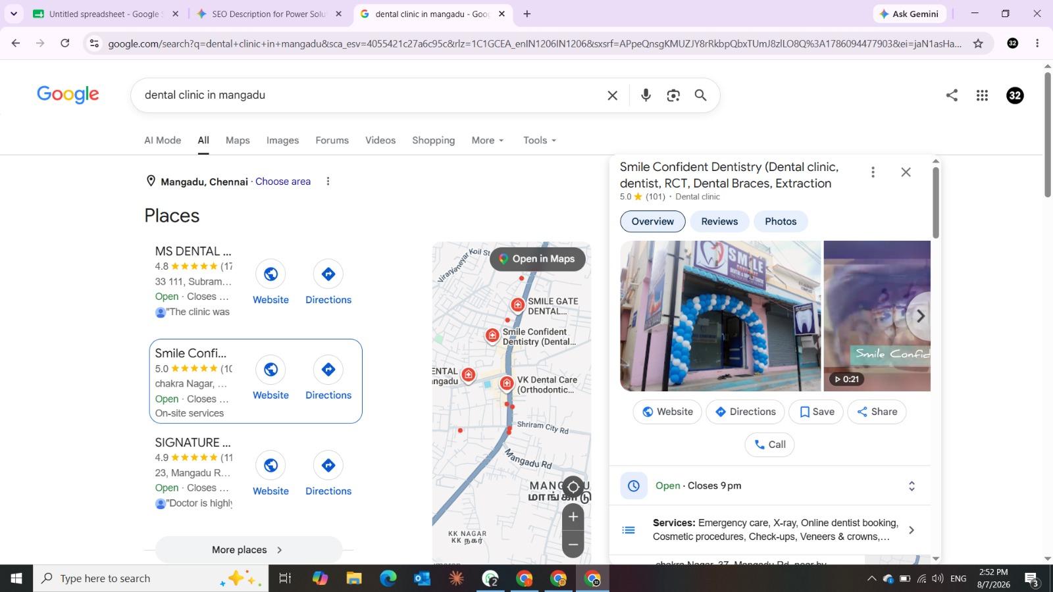
Task: Switch to the Images results tab
Action: point(282,140)
